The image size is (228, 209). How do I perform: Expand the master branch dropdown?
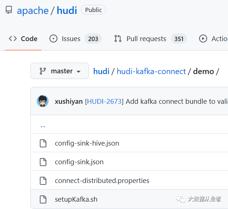tap(60, 71)
